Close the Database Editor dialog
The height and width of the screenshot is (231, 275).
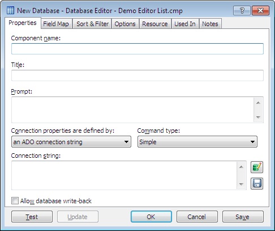(x=260, y=10)
